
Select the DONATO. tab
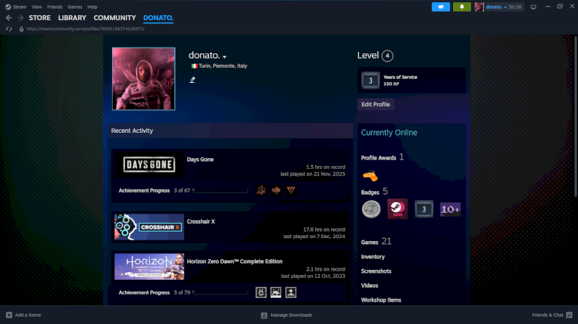point(158,17)
